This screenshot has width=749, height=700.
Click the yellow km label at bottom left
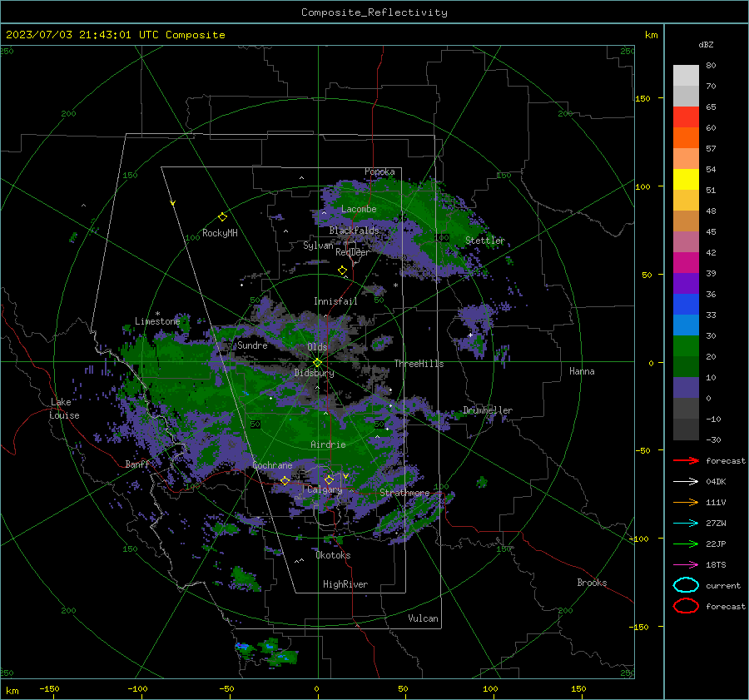click(x=12, y=691)
